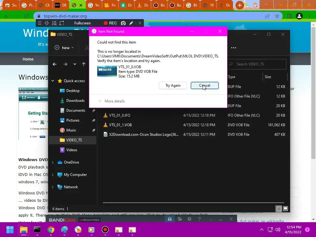Select the VTS_01_1.VOB file row
316x237 pixels.
[x=194, y=125]
